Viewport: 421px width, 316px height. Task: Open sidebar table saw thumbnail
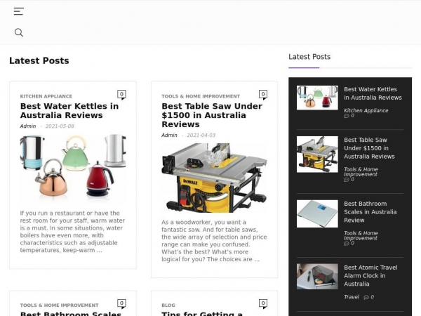317,154
